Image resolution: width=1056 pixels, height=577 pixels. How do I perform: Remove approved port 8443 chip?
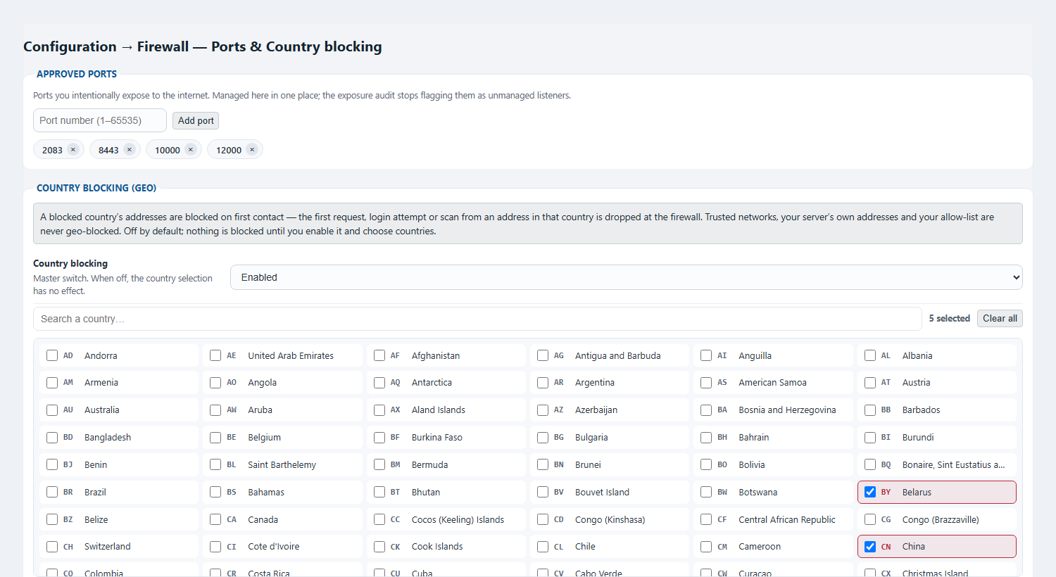(x=129, y=149)
